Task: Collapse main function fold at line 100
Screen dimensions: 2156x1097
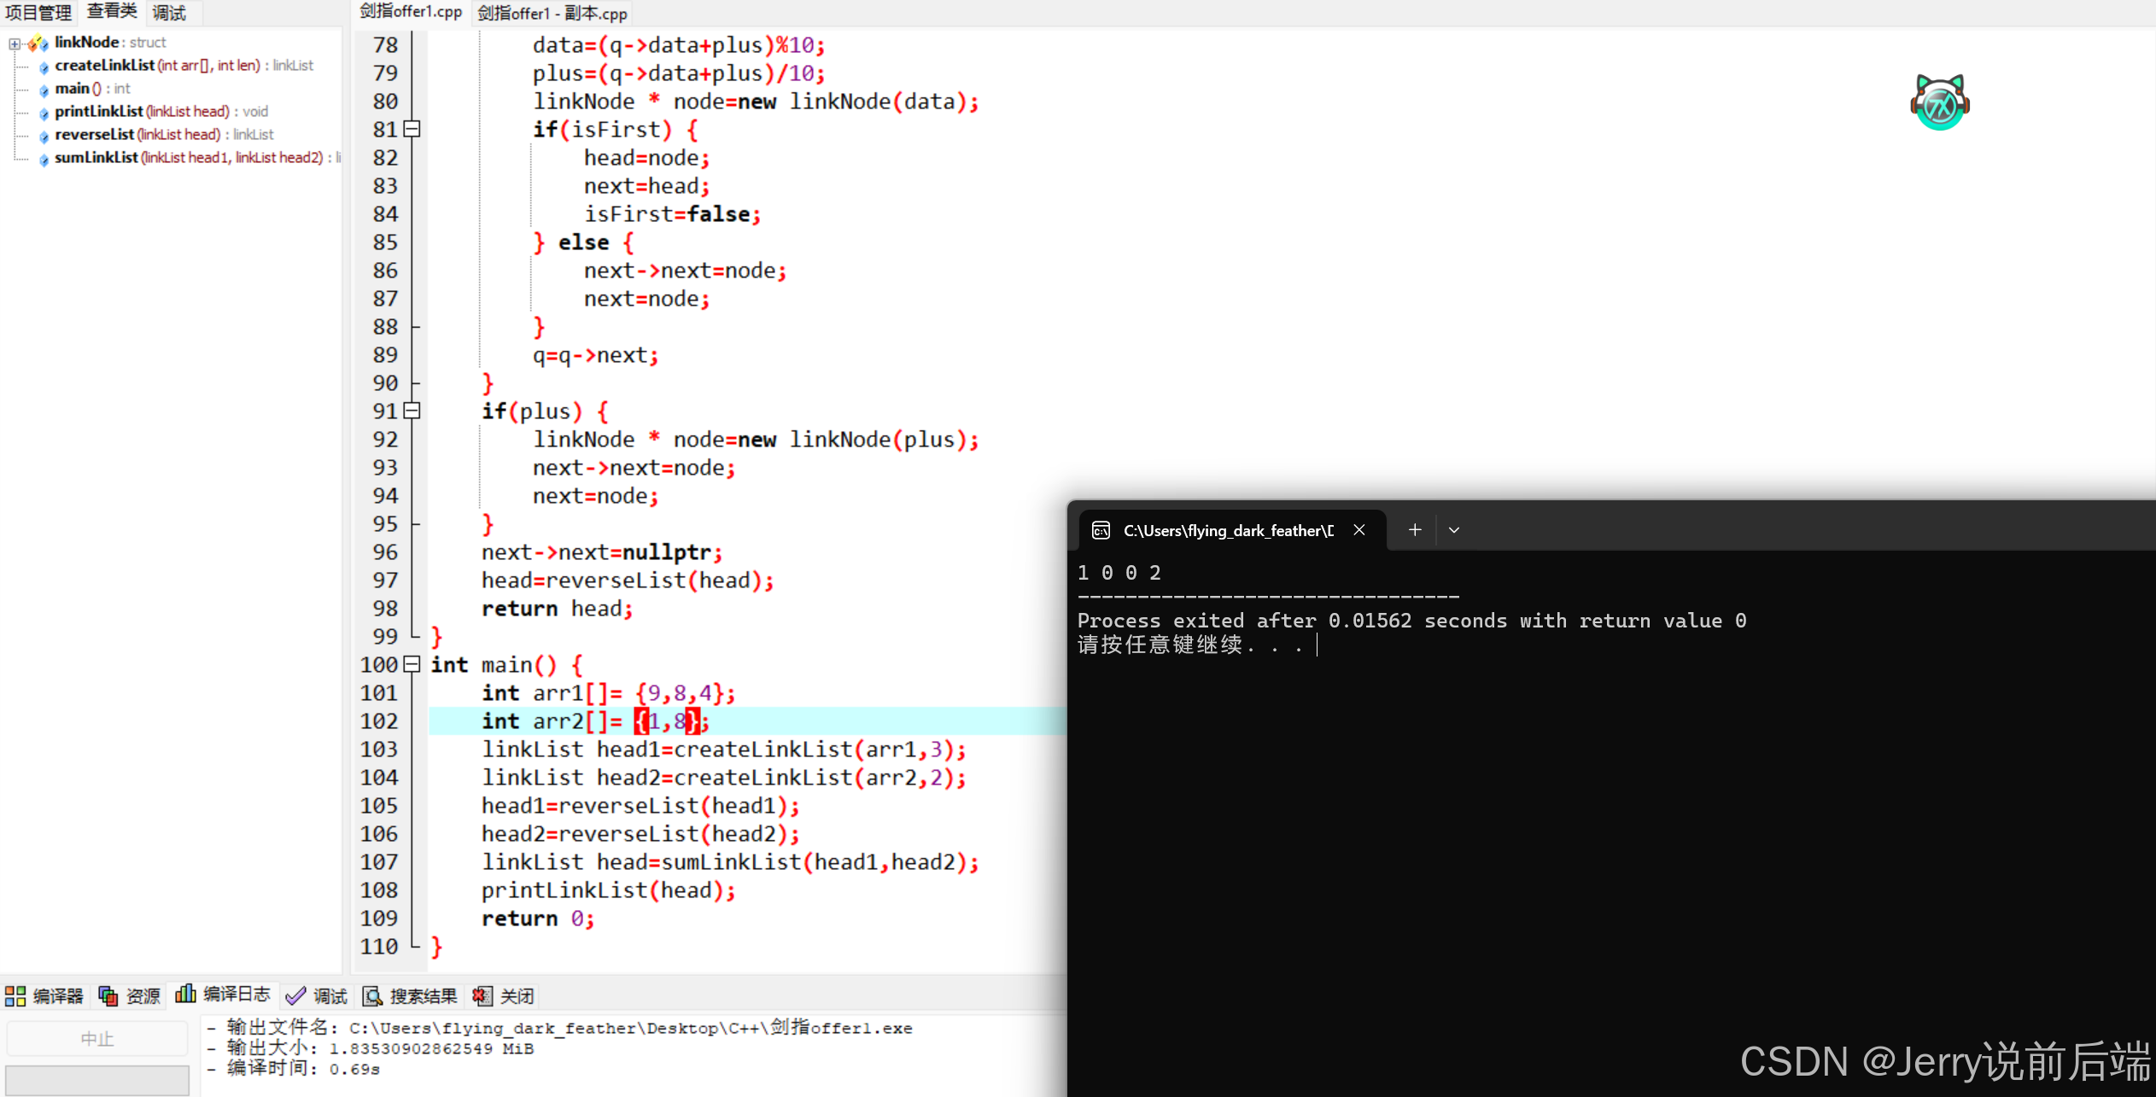Action: tap(412, 664)
